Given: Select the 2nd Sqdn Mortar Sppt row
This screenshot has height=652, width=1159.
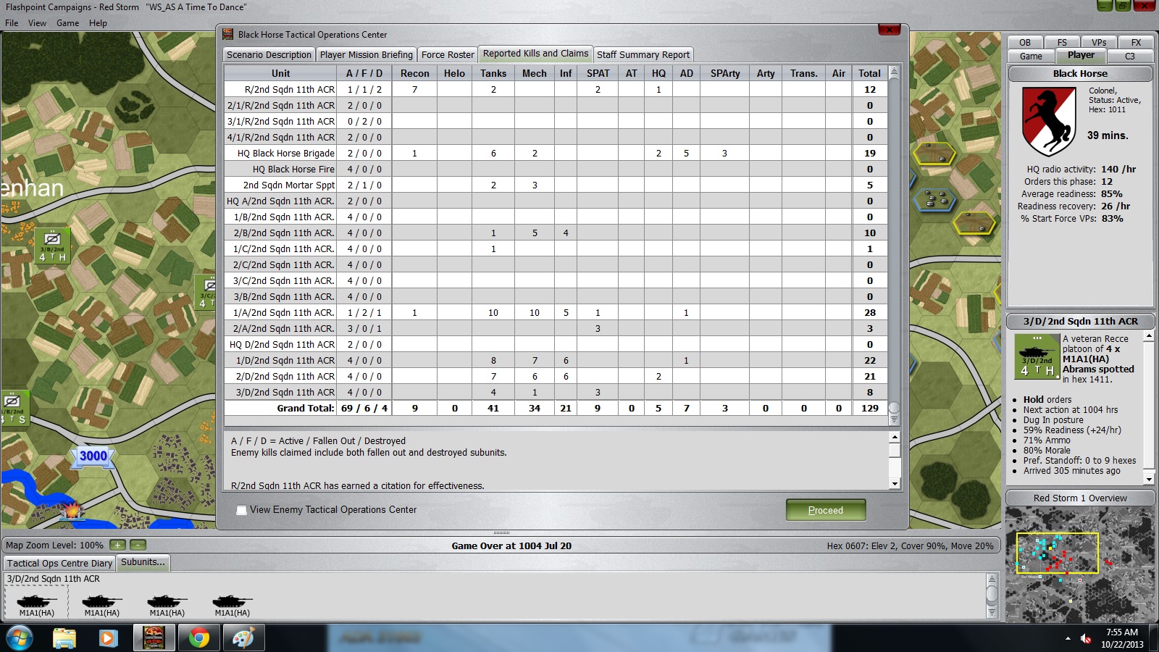Looking at the screenshot, I should click(x=556, y=185).
